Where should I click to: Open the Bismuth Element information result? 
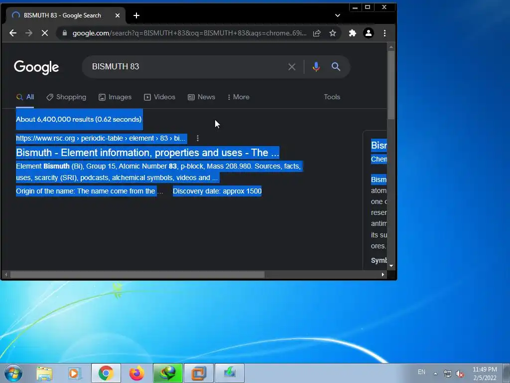point(147,153)
